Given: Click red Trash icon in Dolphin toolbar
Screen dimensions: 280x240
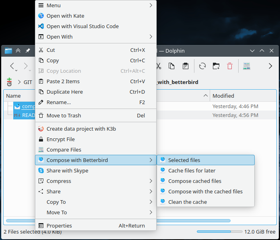Looking at the screenshot, I should (230, 66).
